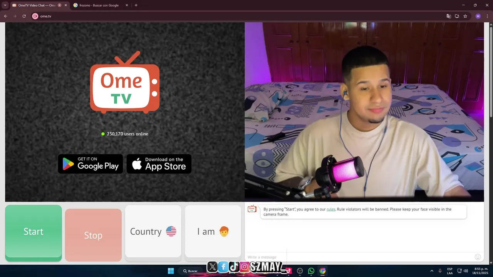Reload the ome.tv page
The image size is (493, 277).
tap(24, 16)
